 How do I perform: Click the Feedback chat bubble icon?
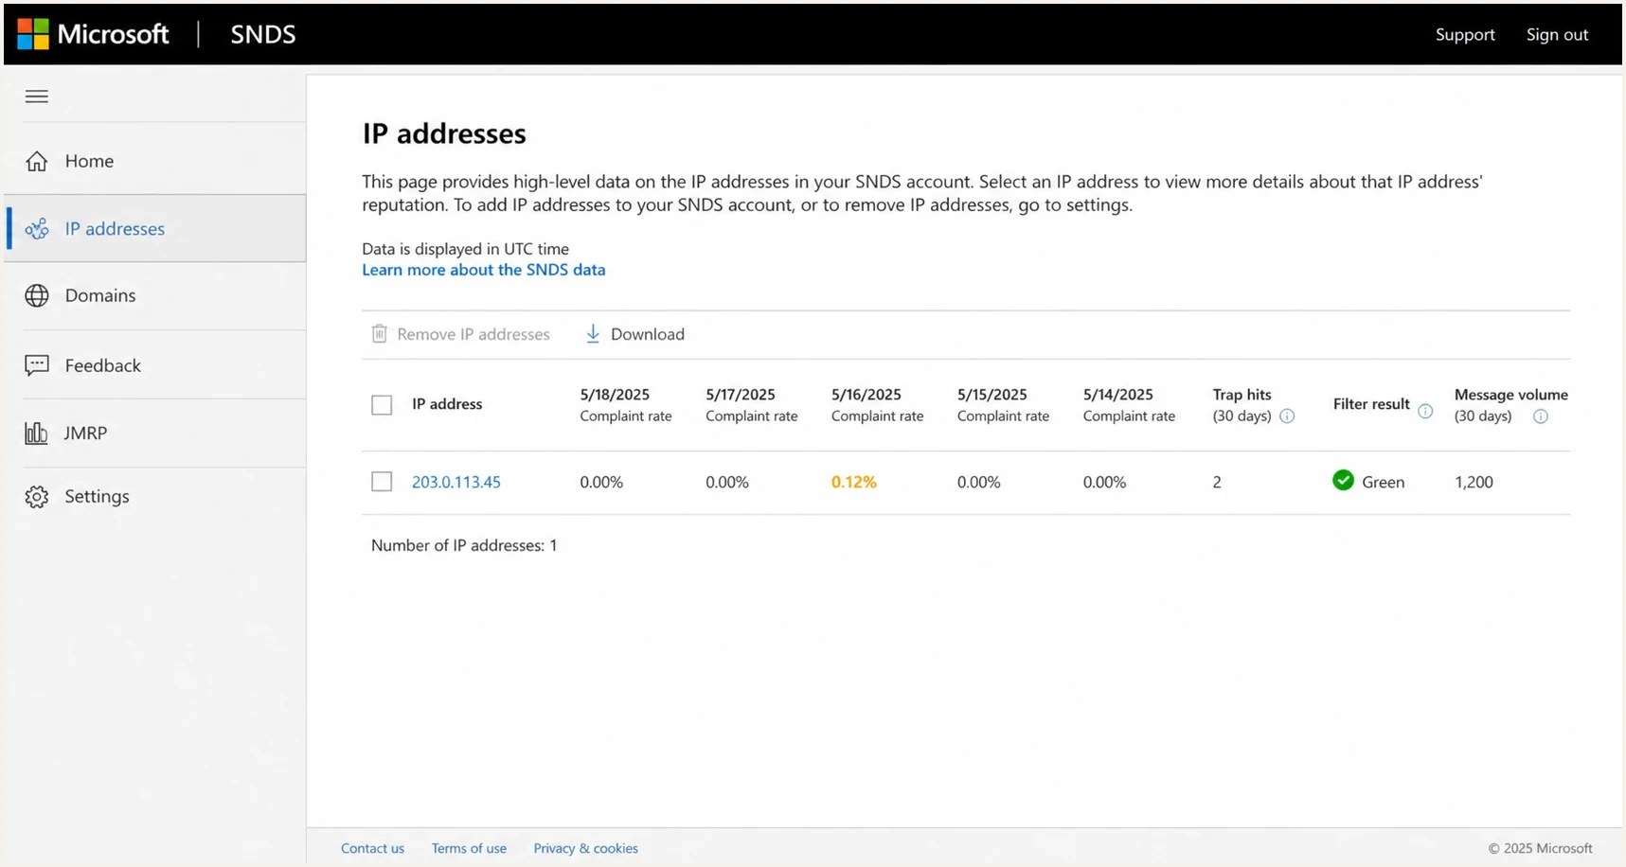point(37,365)
